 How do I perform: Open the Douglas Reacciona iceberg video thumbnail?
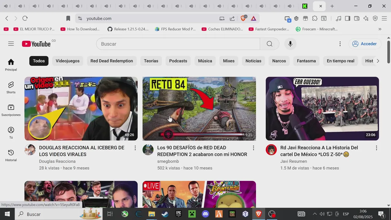tap(81, 108)
